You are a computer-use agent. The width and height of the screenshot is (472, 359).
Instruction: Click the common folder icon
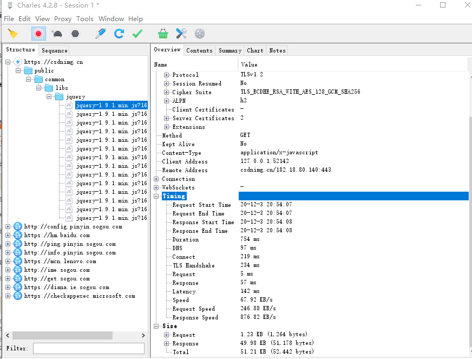coord(38,79)
